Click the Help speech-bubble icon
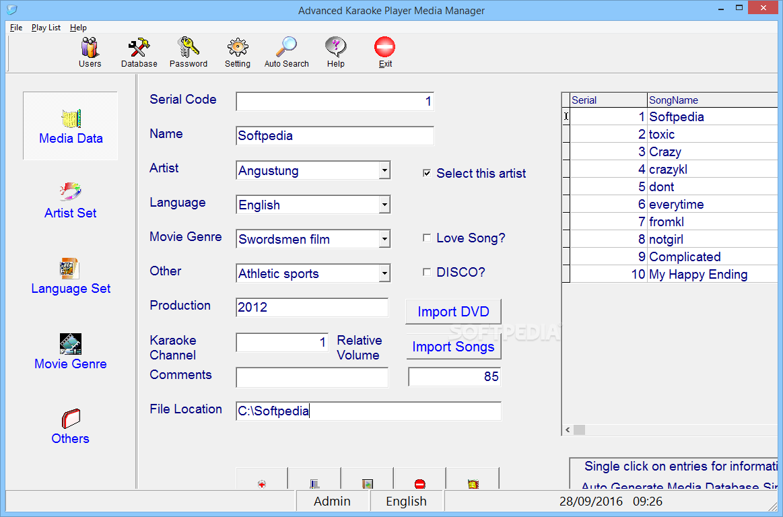 point(335,52)
